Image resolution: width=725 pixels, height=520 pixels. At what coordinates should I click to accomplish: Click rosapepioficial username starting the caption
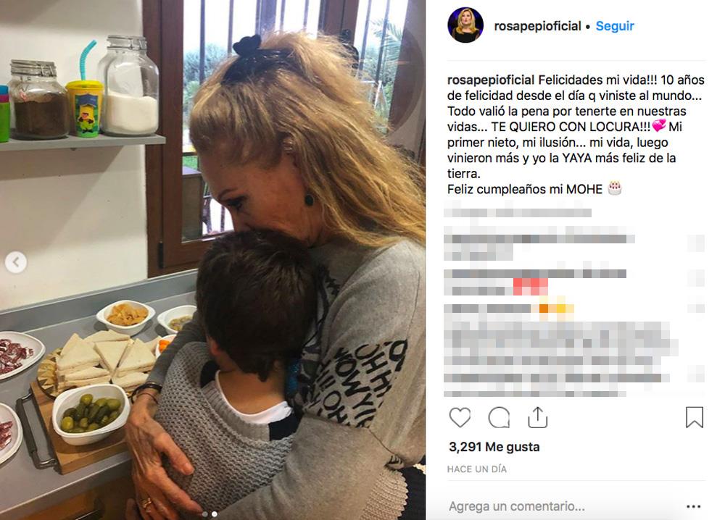[x=491, y=80]
